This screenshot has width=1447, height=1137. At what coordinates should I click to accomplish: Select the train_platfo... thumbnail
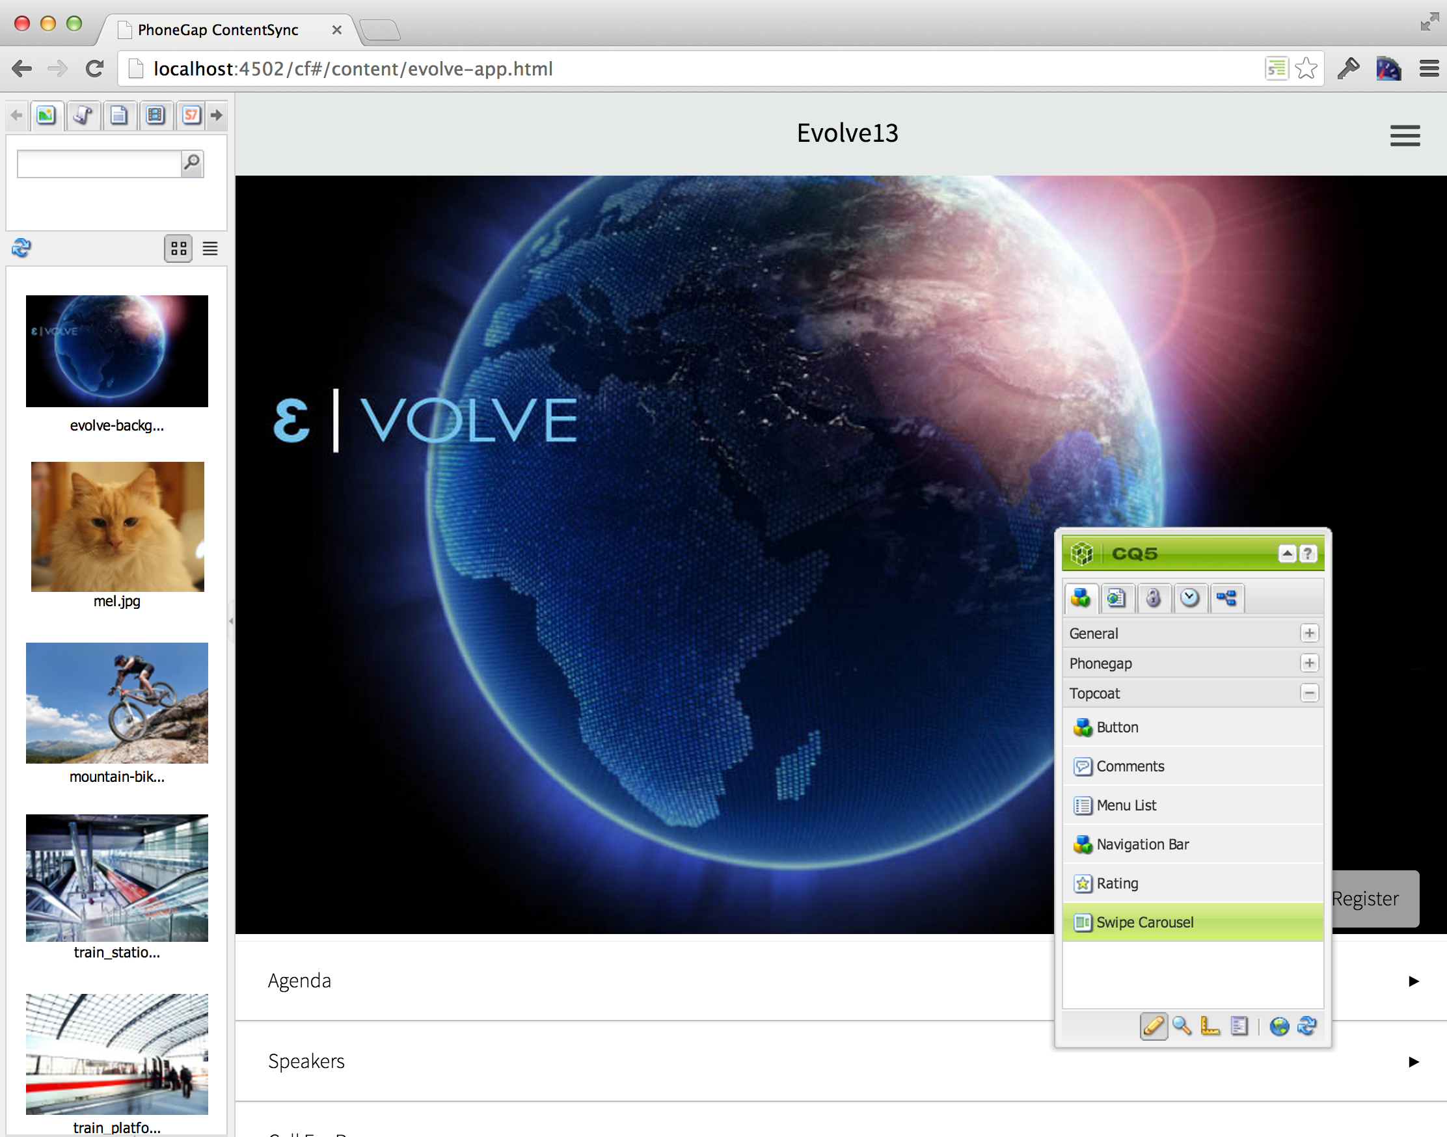(x=116, y=1054)
